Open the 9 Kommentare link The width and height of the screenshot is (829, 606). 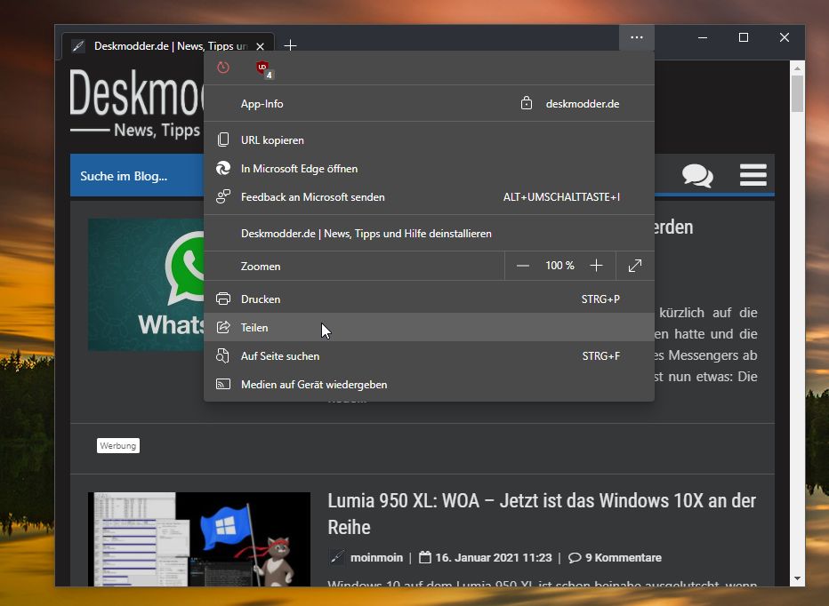(x=624, y=557)
